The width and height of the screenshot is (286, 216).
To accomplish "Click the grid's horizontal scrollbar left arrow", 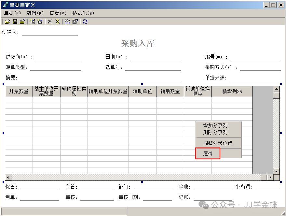I will pos(8,178).
